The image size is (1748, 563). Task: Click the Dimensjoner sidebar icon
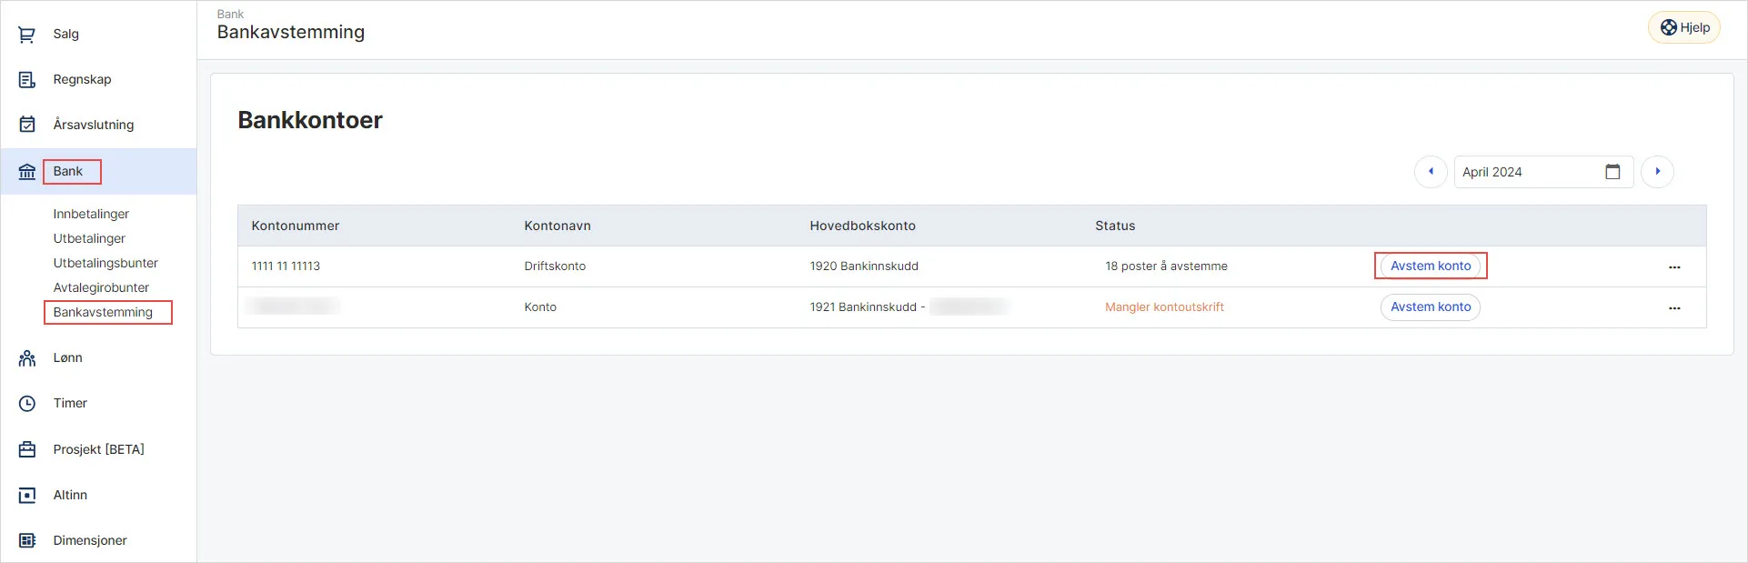(27, 540)
